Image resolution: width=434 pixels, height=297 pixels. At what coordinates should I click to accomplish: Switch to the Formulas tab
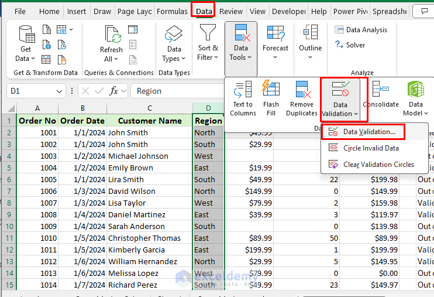pos(172,11)
